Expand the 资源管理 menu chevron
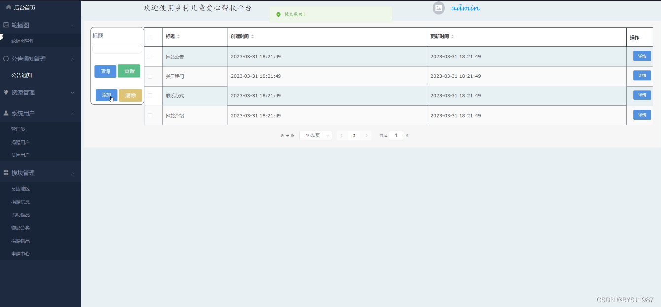The image size is (661, 307). point(72,92)
